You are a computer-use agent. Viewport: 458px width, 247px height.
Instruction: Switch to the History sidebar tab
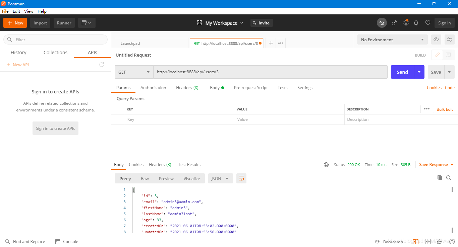coord(18,53)
